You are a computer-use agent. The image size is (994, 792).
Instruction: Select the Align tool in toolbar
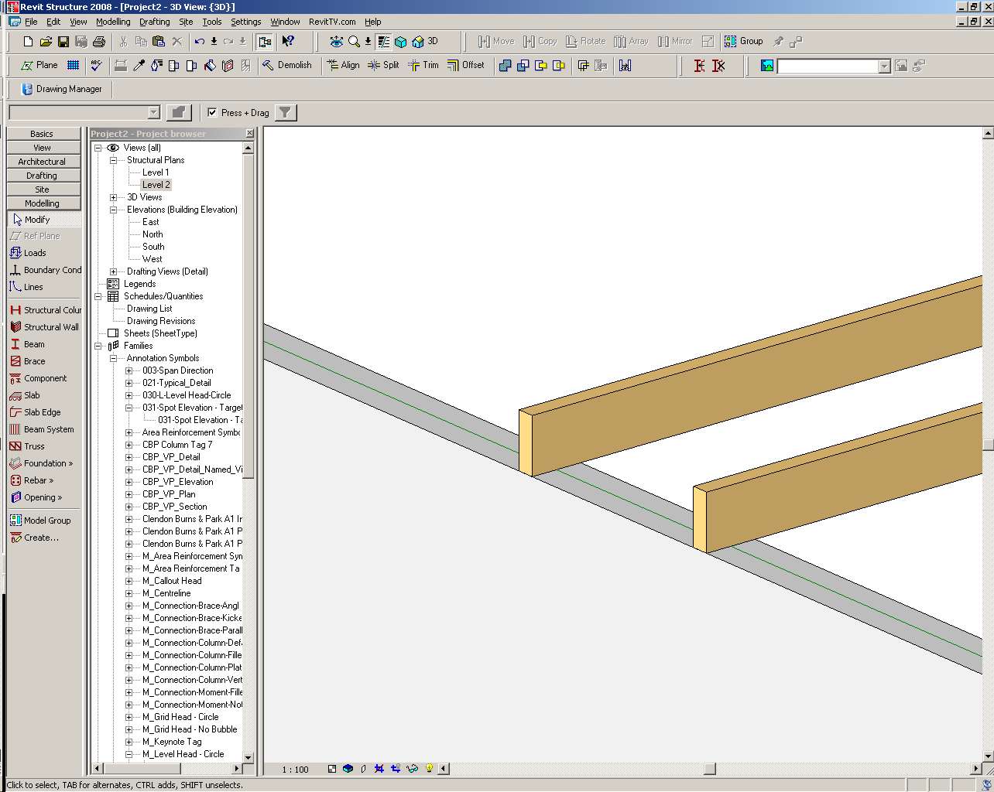(343, 66)
